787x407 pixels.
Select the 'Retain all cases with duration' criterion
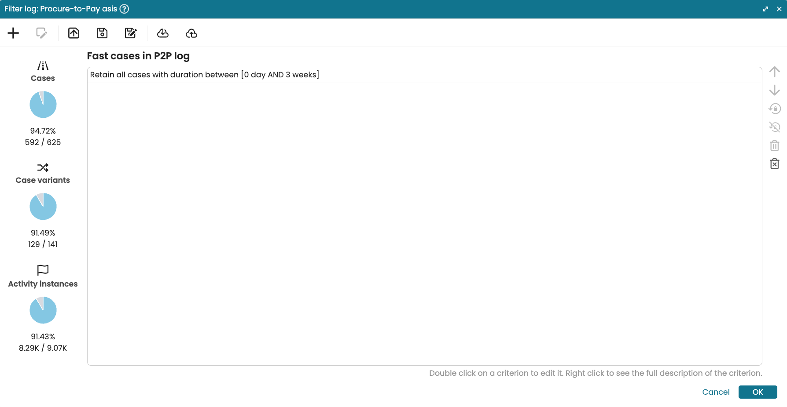pyautogui.click(x=204, y=75)
